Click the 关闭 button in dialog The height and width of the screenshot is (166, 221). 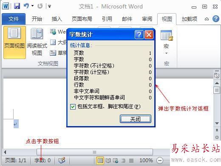click(136, 119)
